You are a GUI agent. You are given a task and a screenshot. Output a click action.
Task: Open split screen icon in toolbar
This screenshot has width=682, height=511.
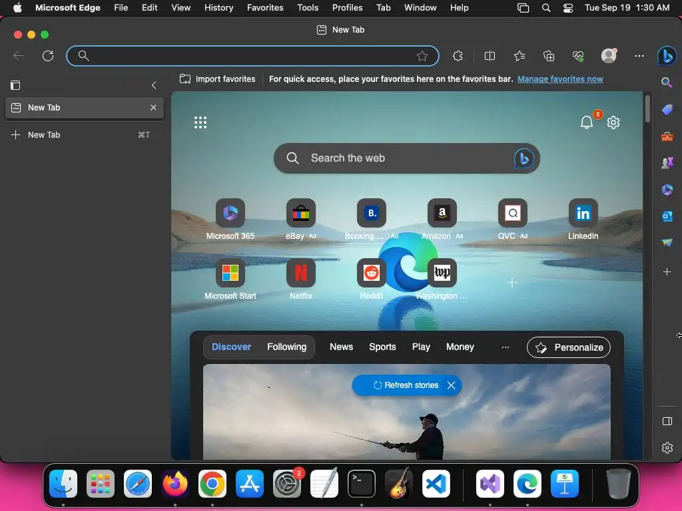coord(490,56)
